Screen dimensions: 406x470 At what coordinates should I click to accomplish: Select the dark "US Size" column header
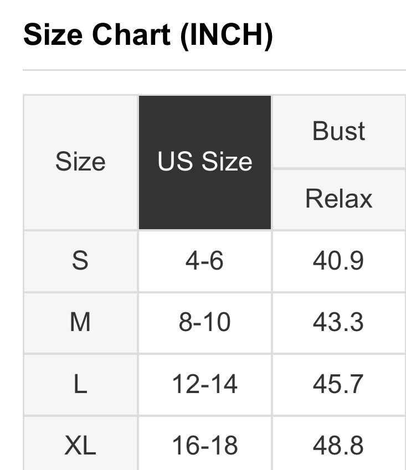[205, 162]
